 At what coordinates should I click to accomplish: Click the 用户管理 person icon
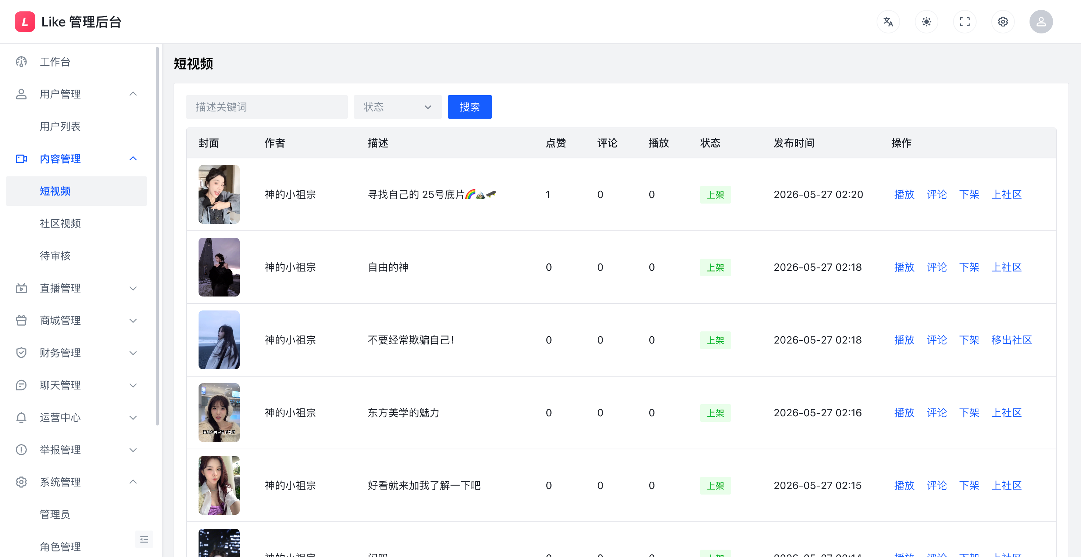21,94
